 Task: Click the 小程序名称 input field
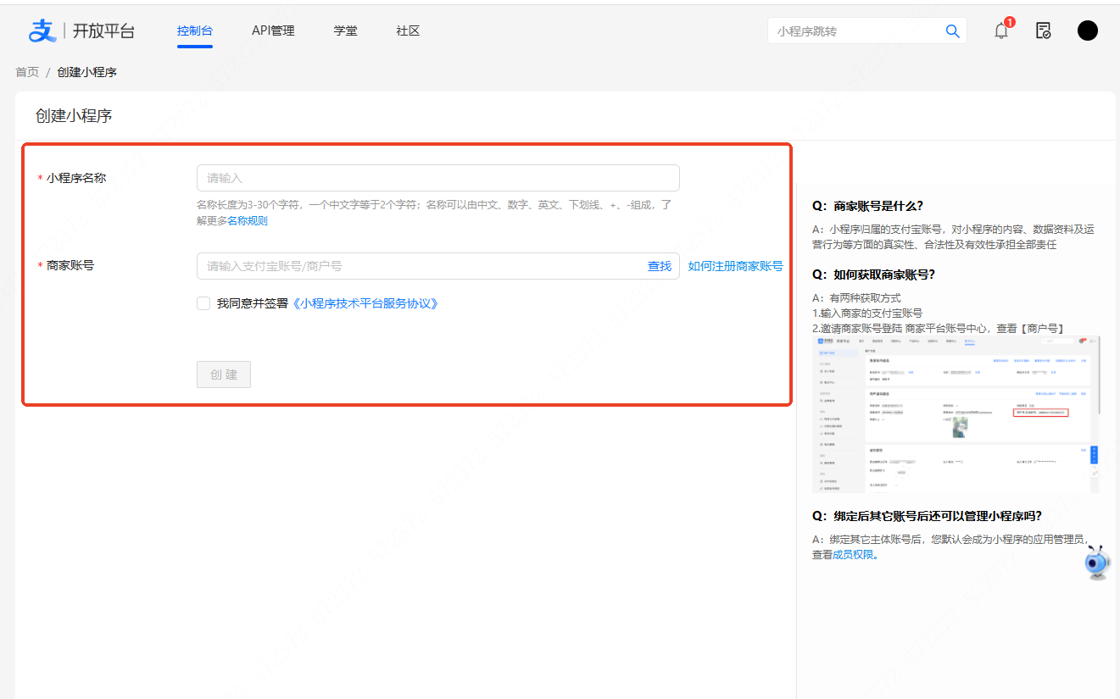437,177
